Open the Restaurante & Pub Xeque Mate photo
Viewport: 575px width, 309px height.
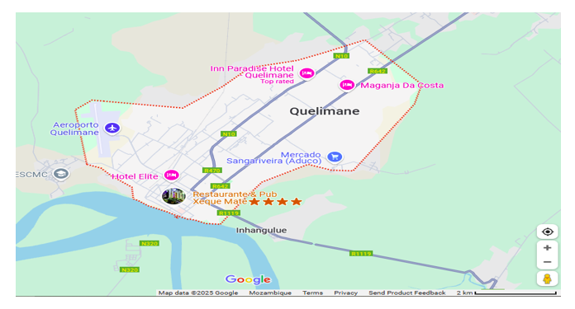pos(173,196)
